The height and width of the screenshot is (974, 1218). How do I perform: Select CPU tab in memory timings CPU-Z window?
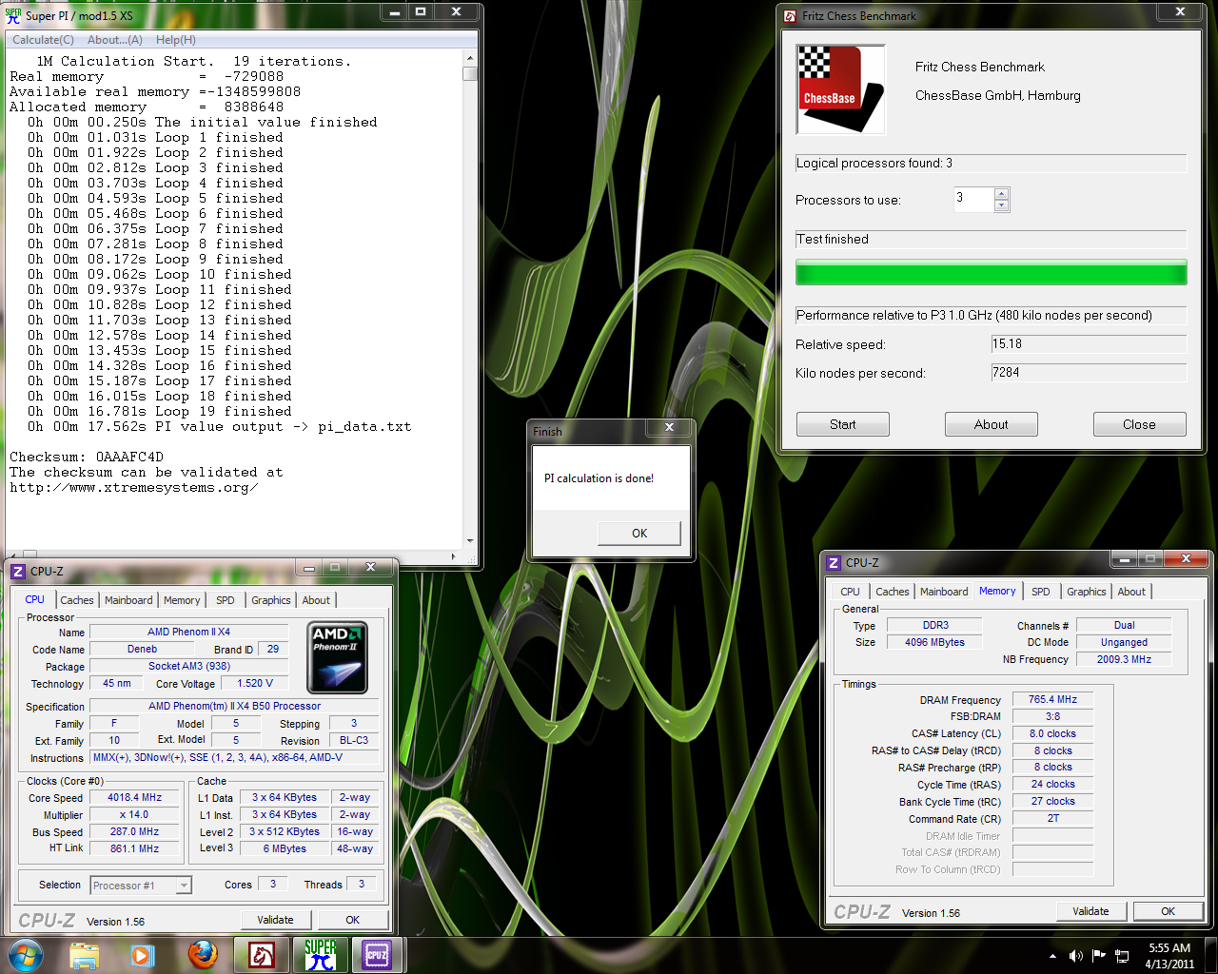850,592
